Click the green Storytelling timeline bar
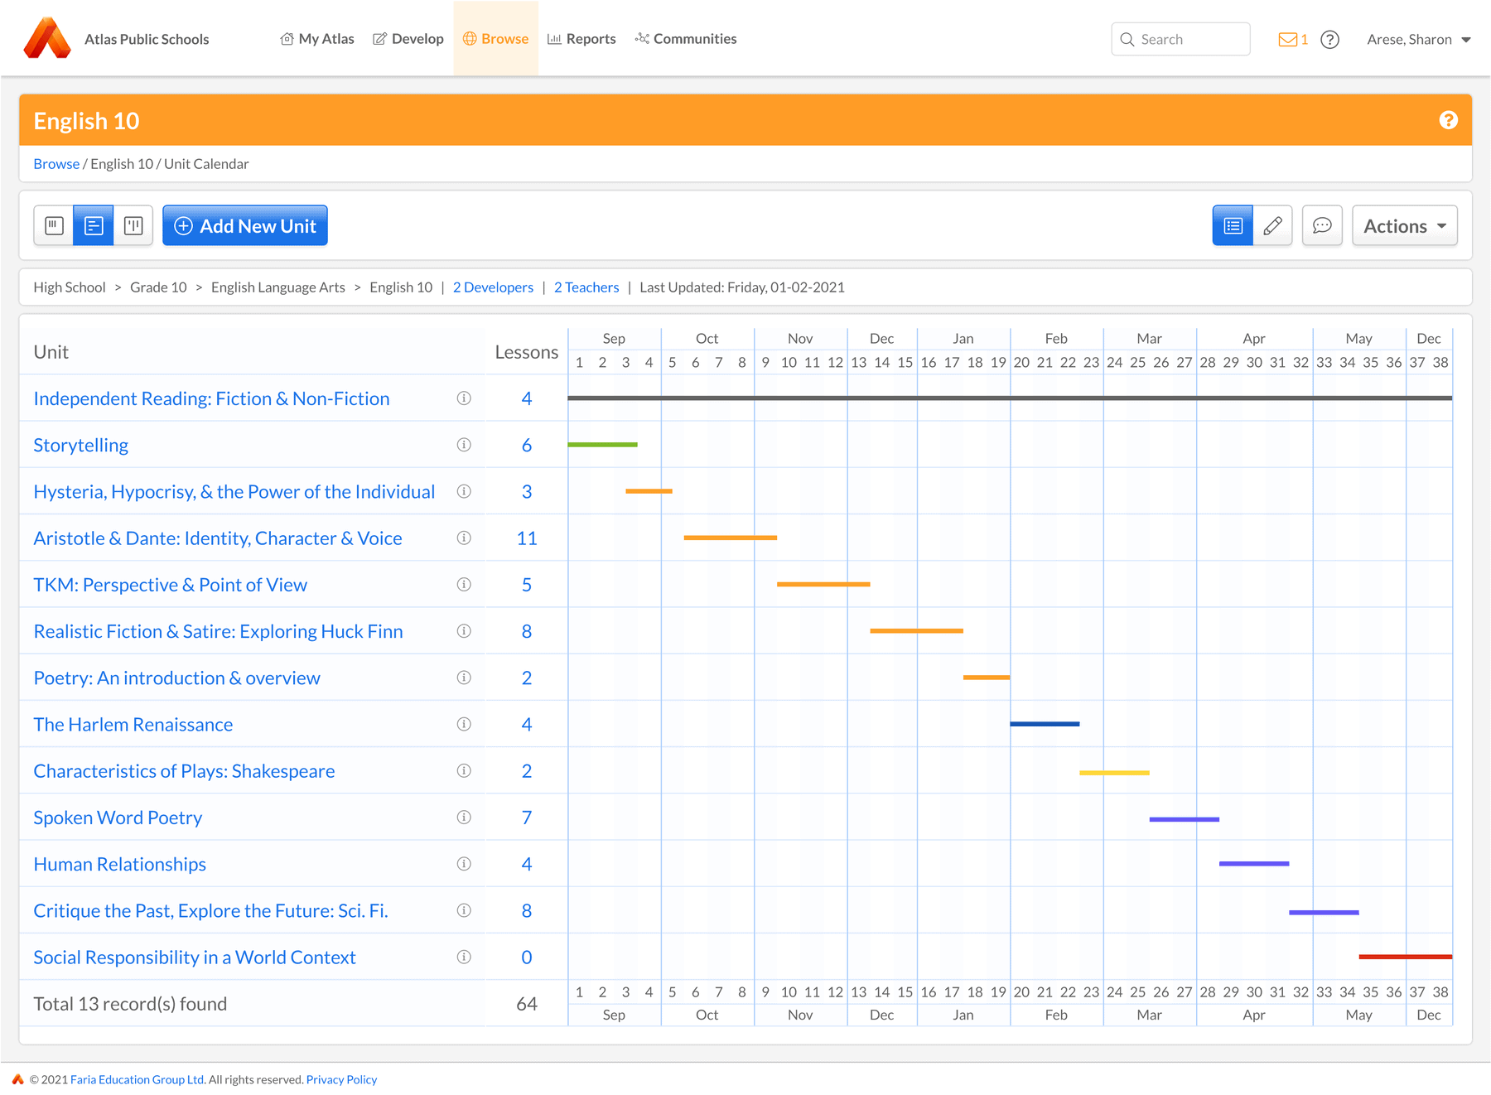 pos(602,445)
